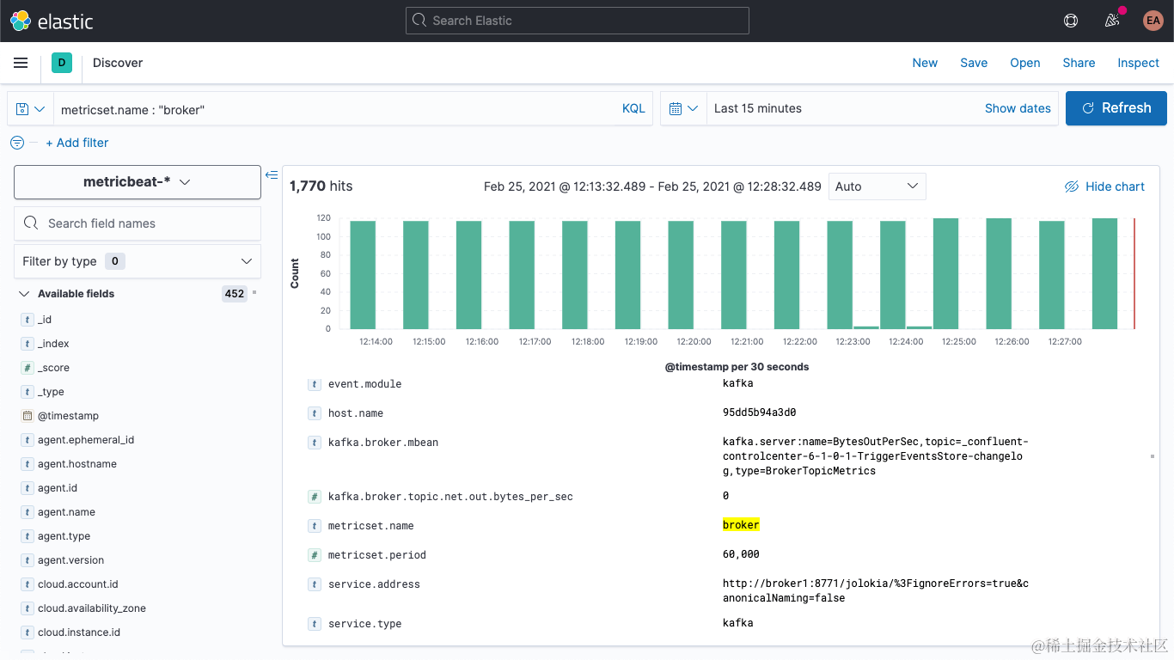Click the service.address field type icon

coord(315,584)
